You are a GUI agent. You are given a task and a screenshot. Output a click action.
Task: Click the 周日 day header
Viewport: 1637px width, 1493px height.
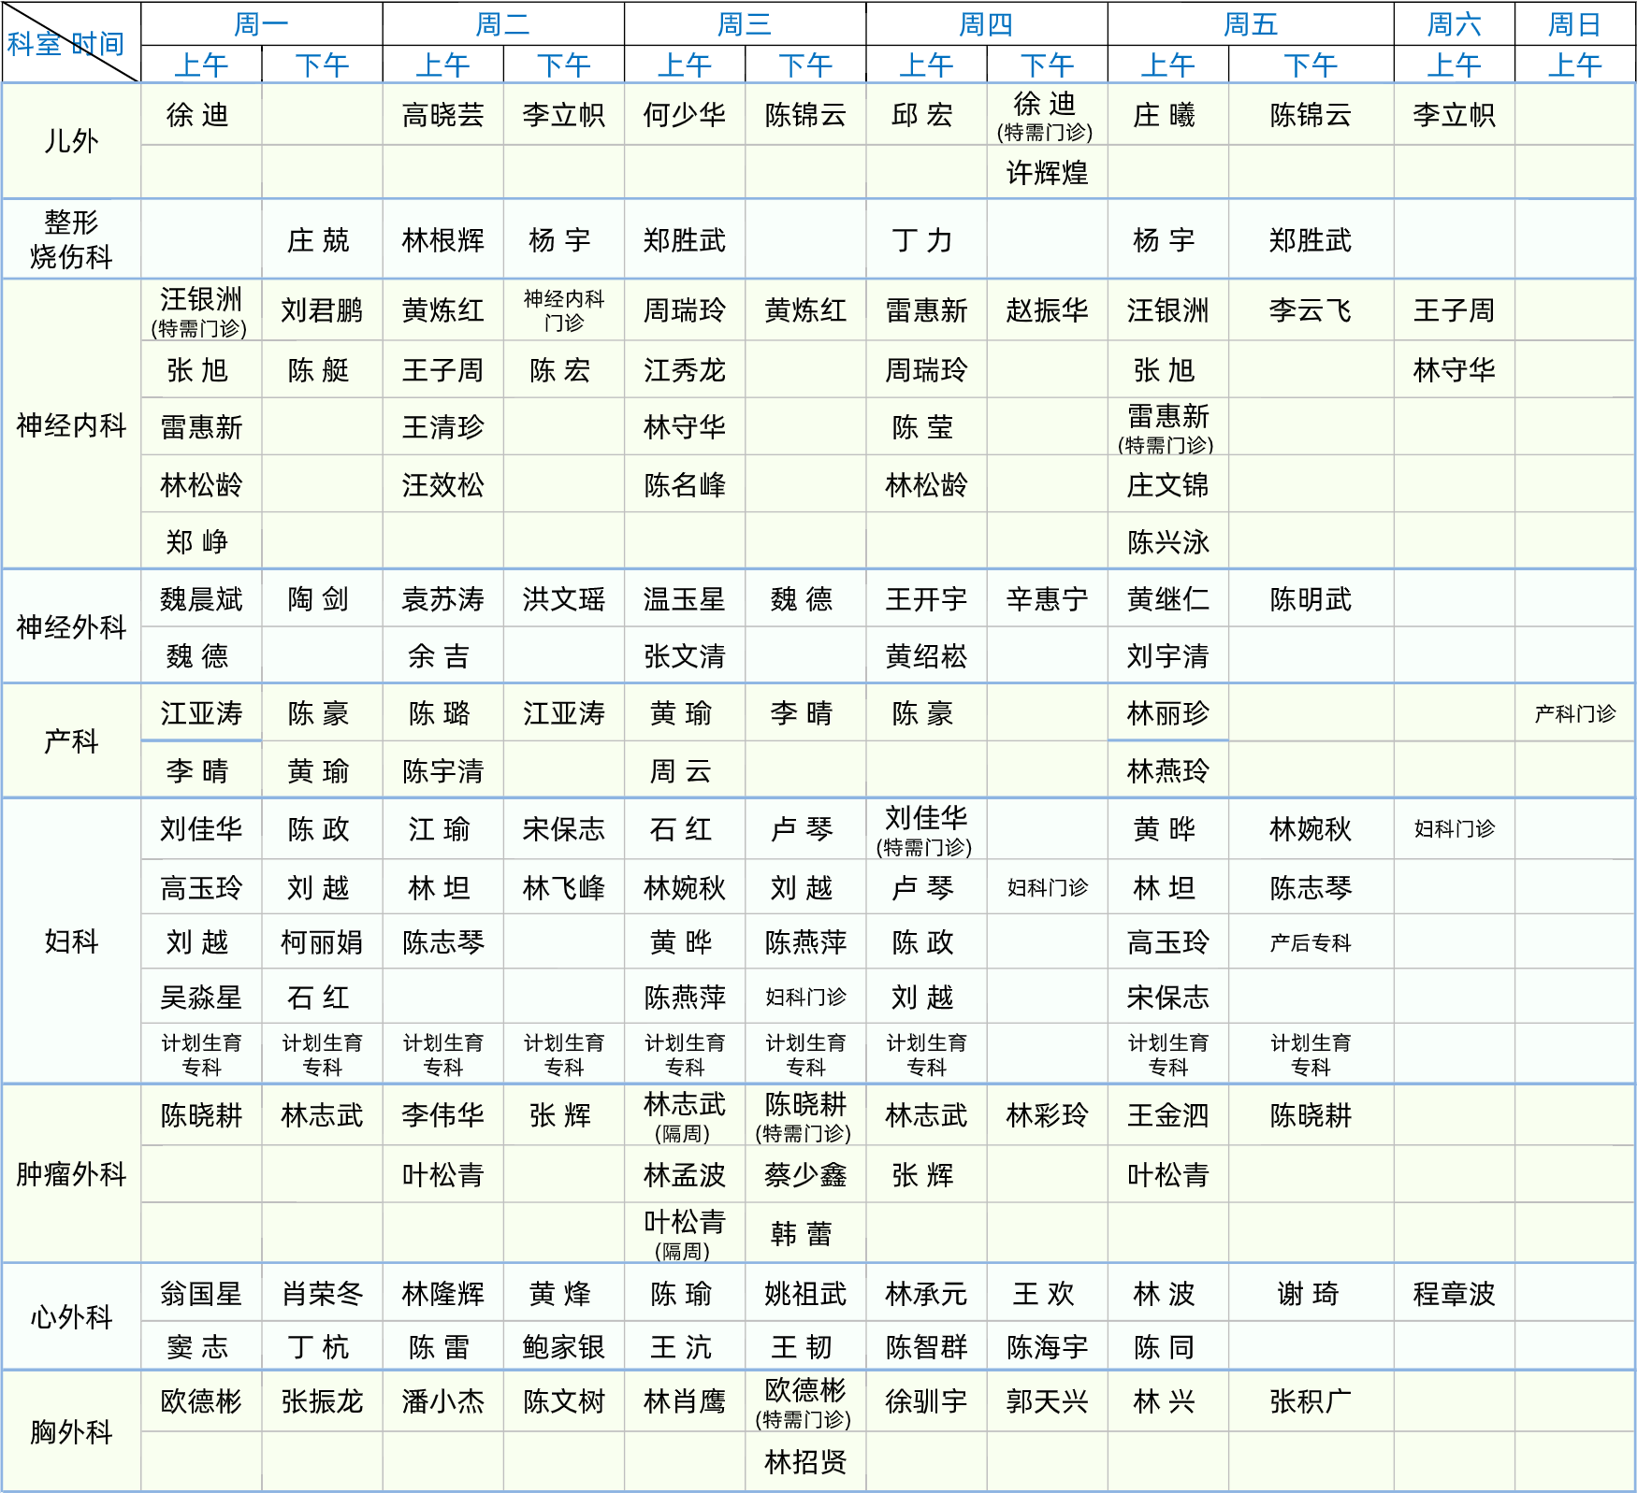[1574, 24]
